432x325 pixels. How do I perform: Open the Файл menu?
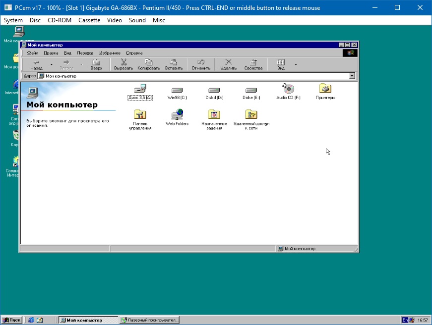[33, 53]
